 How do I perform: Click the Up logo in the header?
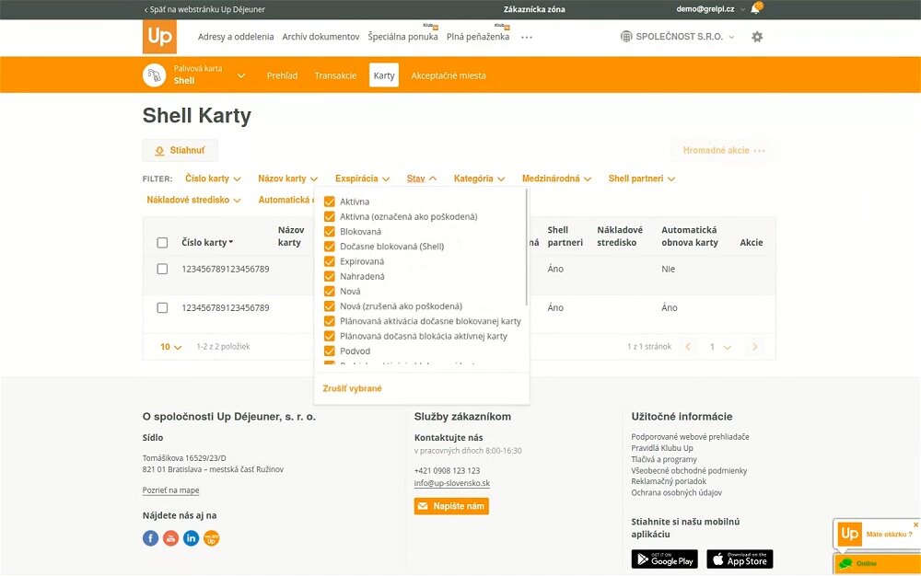click(159, 37)
